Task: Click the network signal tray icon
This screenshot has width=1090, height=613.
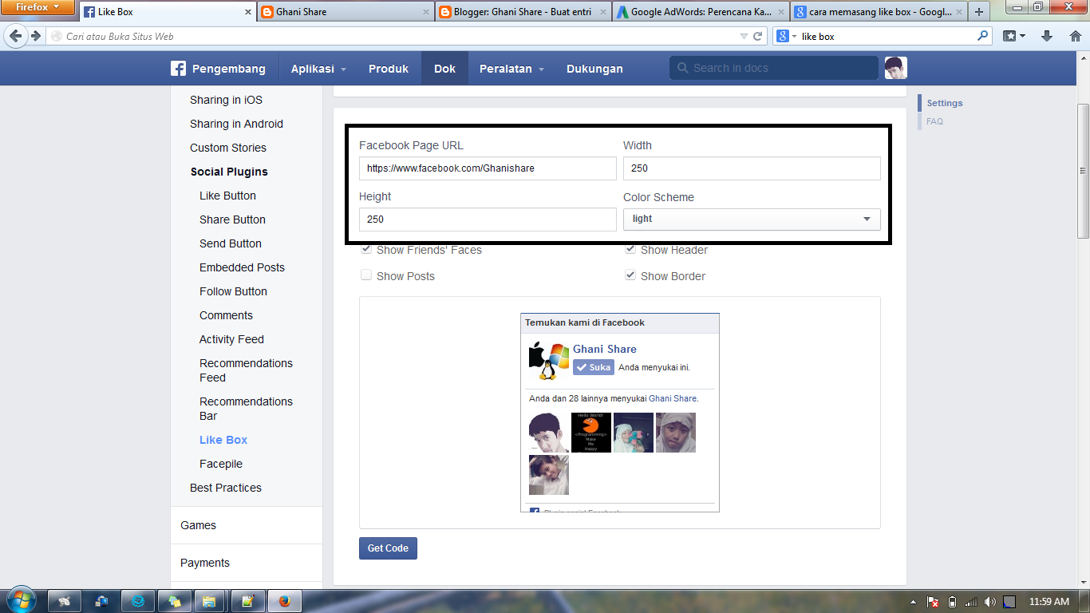Action: click(x=971, y=602)
